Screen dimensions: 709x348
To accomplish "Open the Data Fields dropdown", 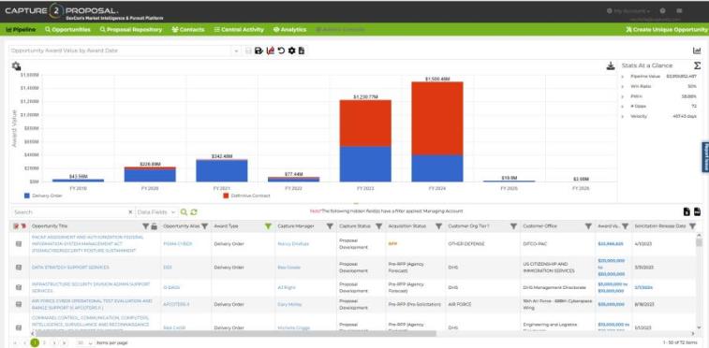I will click(156, 212).
